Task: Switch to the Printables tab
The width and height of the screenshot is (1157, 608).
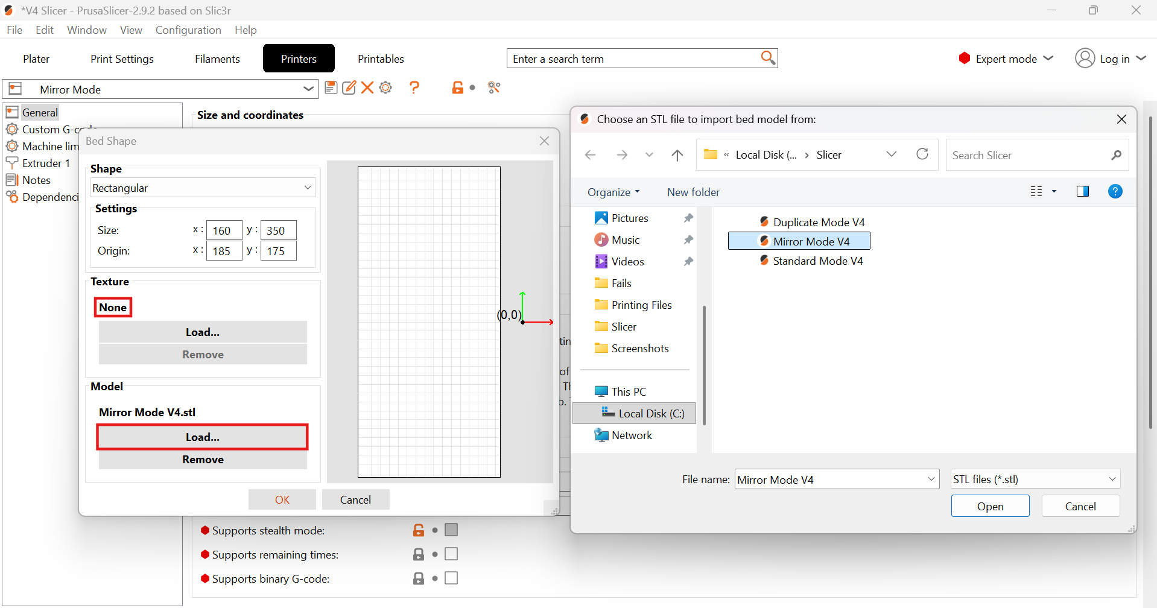Action: pyautogui.click(x=381, y=59)
